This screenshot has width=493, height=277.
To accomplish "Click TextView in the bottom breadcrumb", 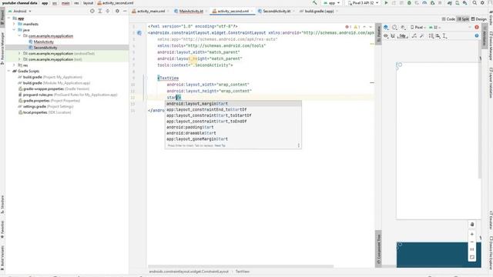I will pos(243,272).
